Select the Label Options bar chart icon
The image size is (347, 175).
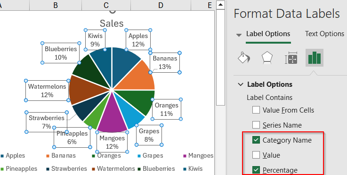[x=315, y=58]
